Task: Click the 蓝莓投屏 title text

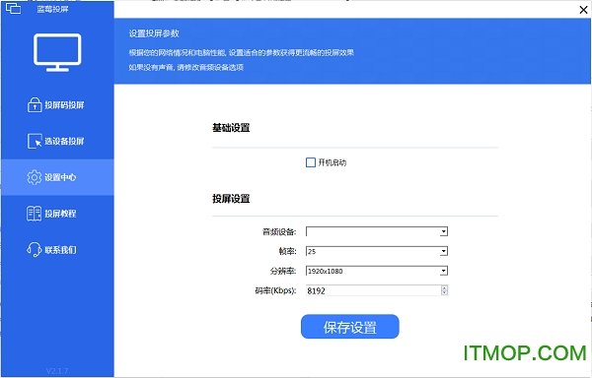Action: (x=52, y=9)
